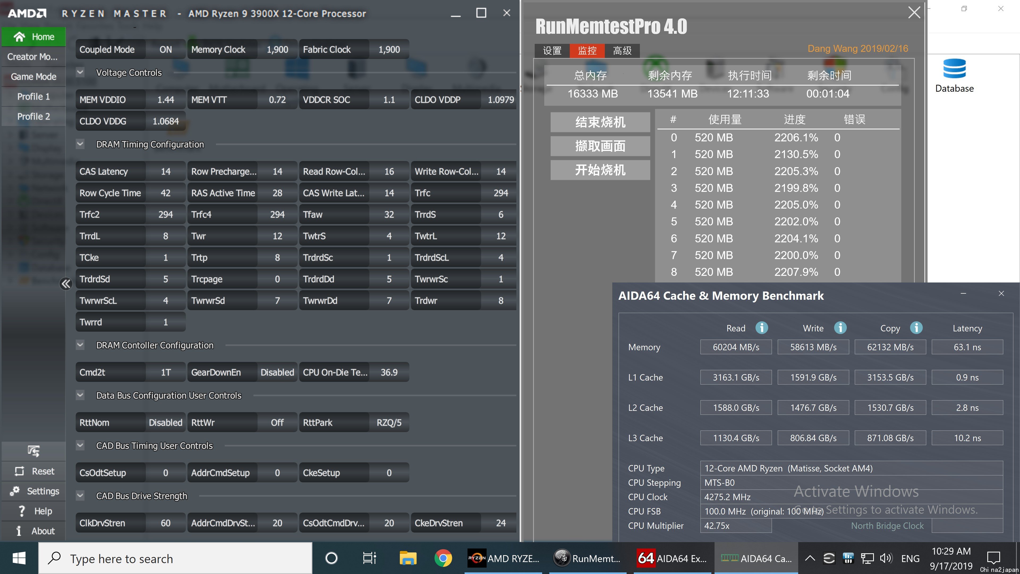Click the L3 Cache Write 806.84 GB/s field
Viewport: 1020px width, 574px height.
coord(813,438)
